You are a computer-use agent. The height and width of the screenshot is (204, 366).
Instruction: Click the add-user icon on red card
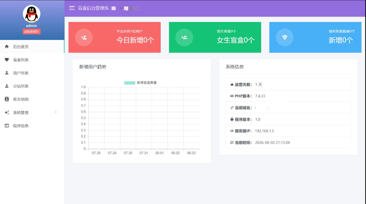84,37
